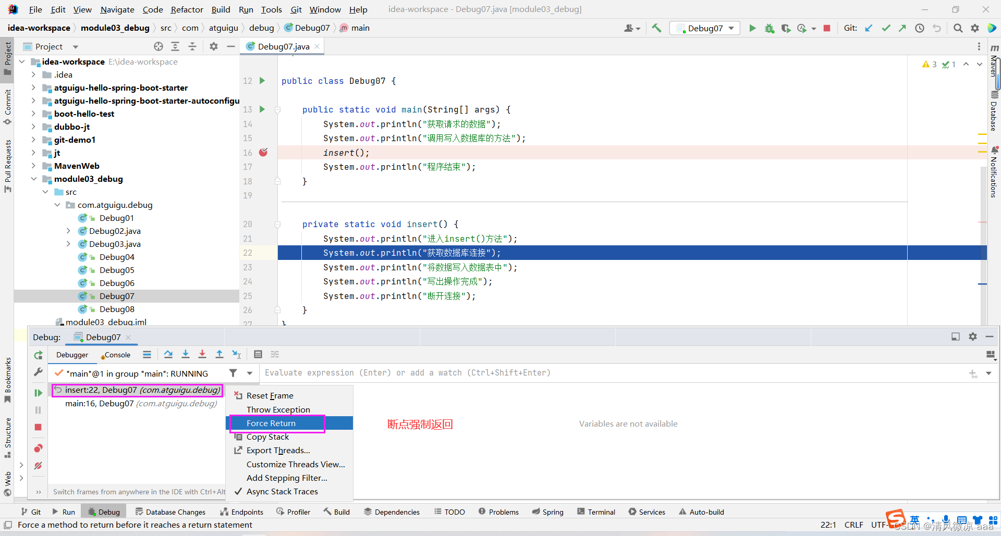Open Terminal tool window
Image resolution: width=1001 pixels, height=536 pixels.
pos(596,512)
